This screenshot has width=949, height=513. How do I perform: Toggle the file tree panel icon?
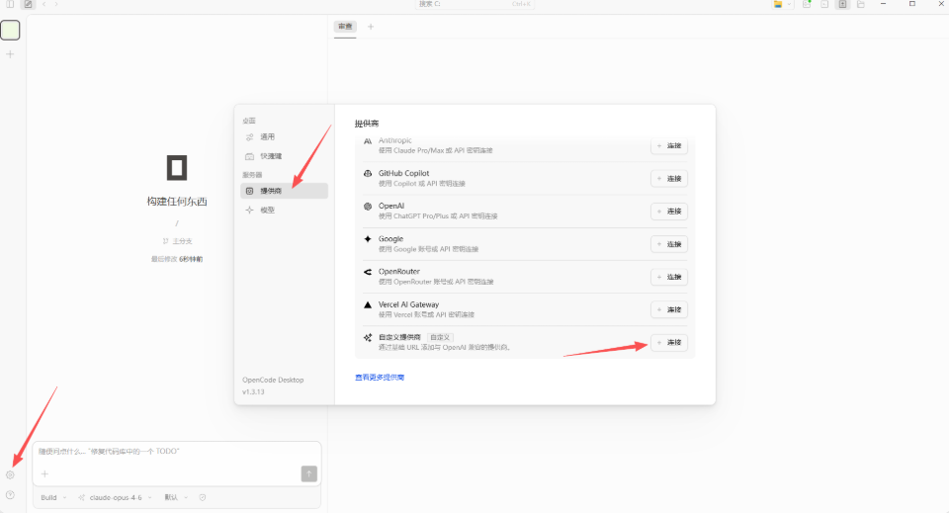pos(861,4)
